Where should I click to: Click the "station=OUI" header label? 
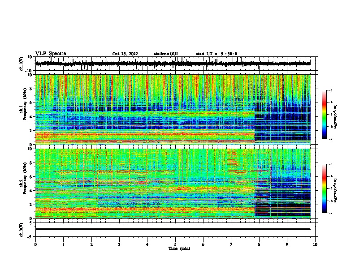coord(166,54)
